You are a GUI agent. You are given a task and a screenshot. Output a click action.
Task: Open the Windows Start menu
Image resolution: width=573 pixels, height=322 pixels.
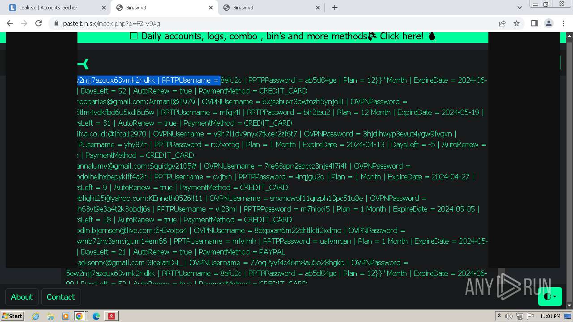[x=12, y=316]
